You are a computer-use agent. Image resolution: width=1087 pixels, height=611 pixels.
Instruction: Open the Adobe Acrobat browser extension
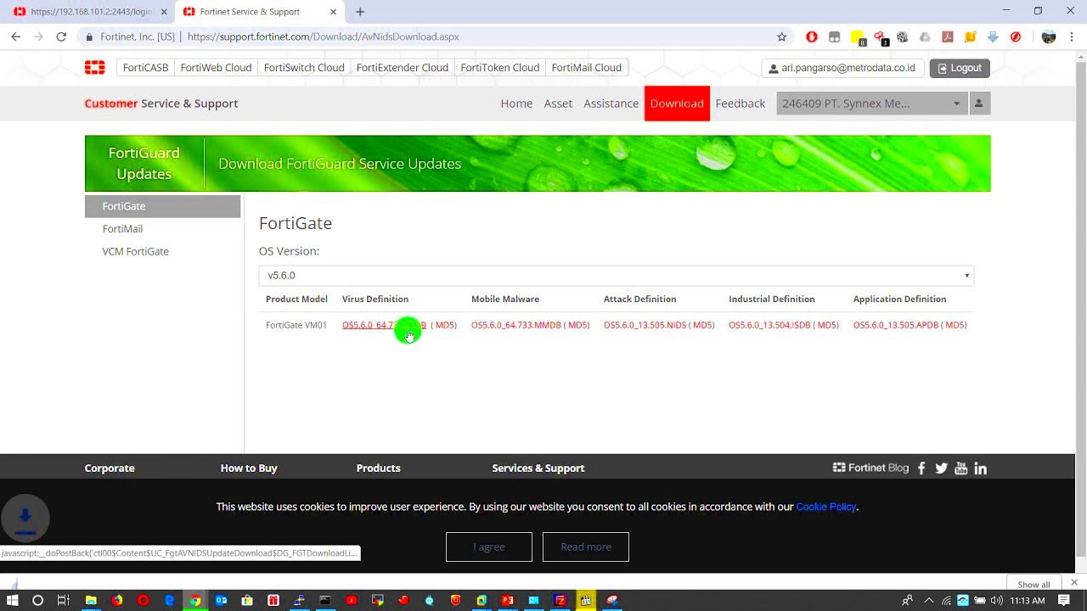948,36
